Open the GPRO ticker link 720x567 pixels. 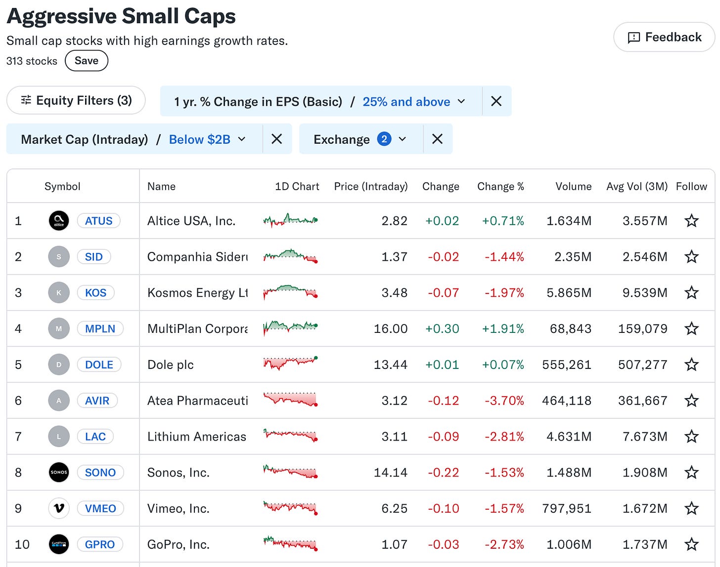[100, 544]
